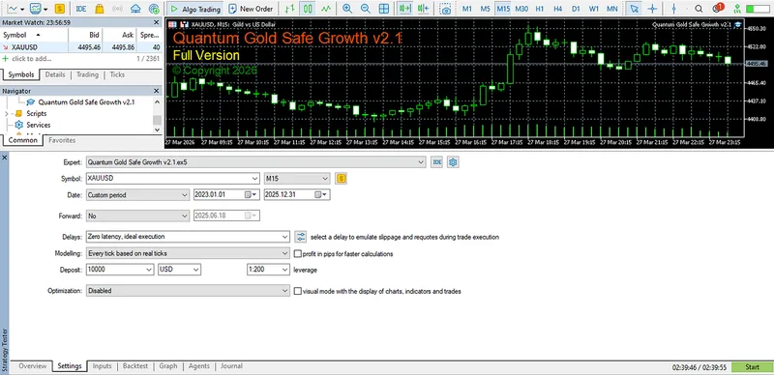Open the MetaEditor IDE from the toolbar
The width and height of the screenshot is (774, 375).
coord(81,9)
